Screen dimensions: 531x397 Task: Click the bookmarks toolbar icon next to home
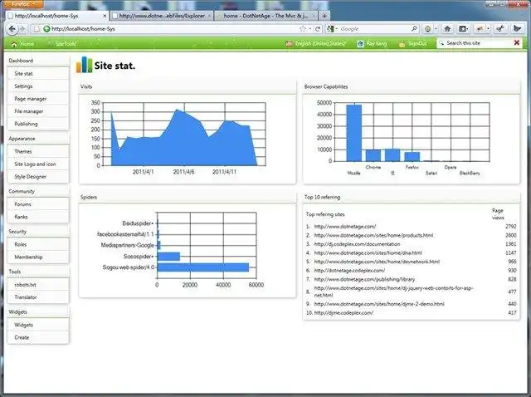[x=463, y=29]
